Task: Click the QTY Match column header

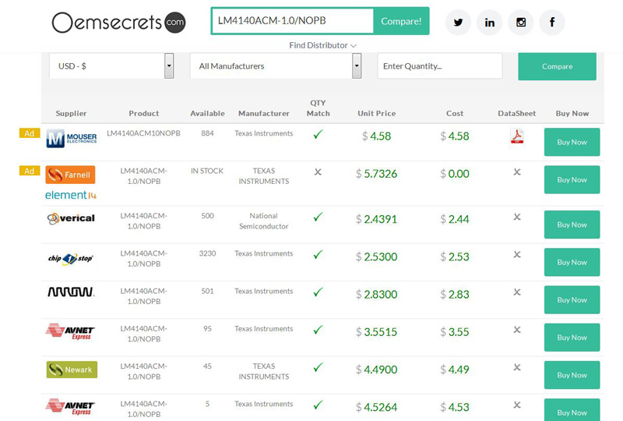Action: [x=318, y=108]
